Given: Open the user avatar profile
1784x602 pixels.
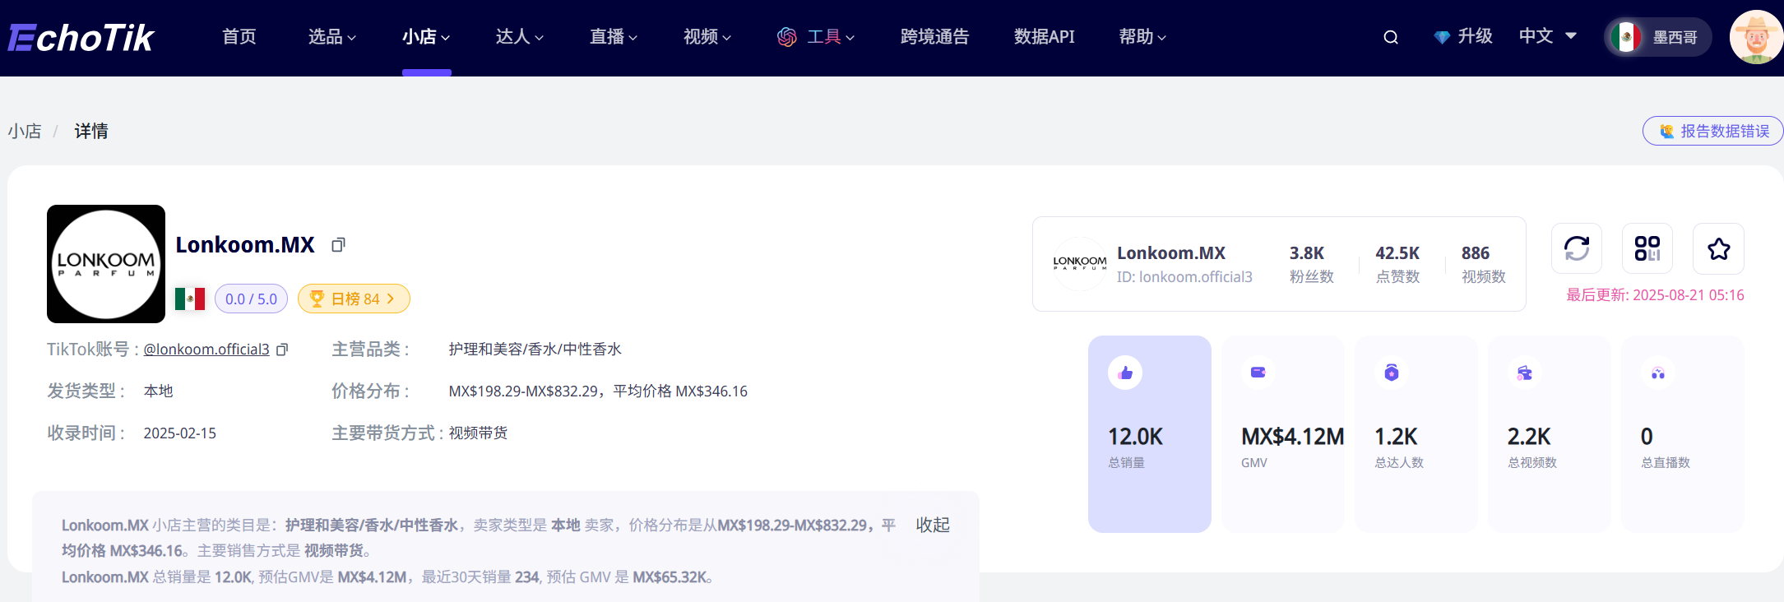Looking at the screenshot, I should click(1757, 37).
